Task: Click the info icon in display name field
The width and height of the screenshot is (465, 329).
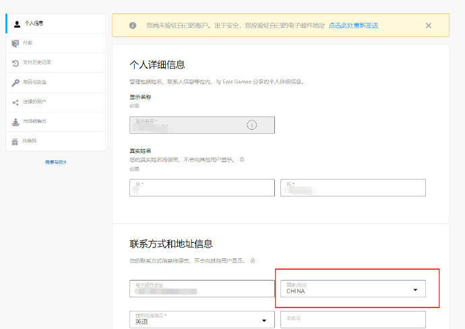Action: coord(252,124)
